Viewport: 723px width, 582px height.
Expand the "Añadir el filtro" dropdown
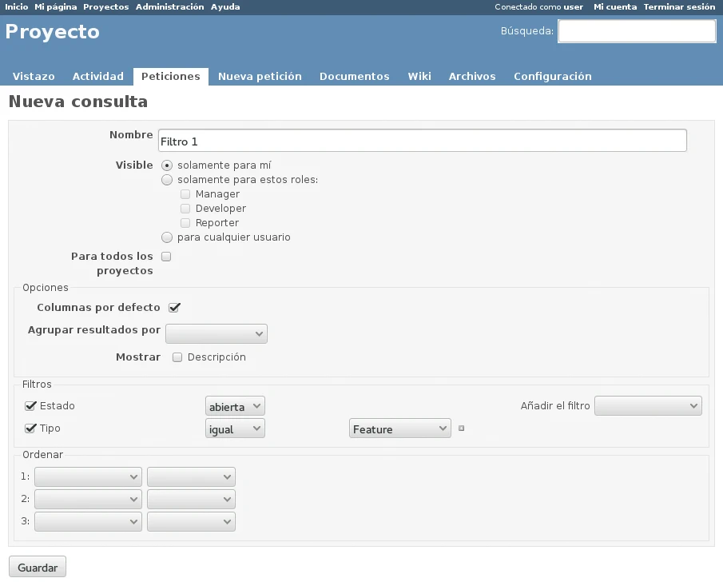648,406
